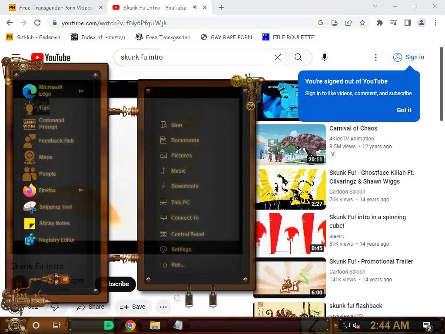The image size is (445, 334).
Task: Open a new Chrome tab
Action: click(221, 8)
